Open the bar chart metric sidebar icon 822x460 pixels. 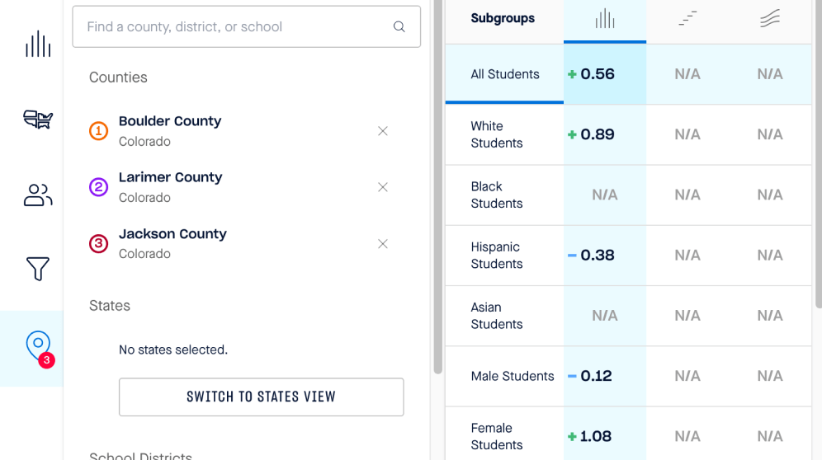pos(38,44)
